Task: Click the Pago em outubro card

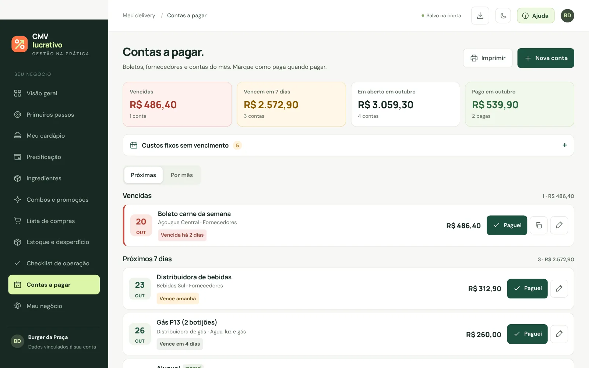Action: [x=519, y=104]
